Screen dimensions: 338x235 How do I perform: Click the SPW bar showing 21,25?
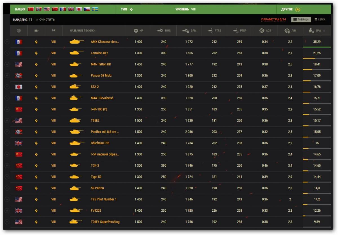pos(317,58)
